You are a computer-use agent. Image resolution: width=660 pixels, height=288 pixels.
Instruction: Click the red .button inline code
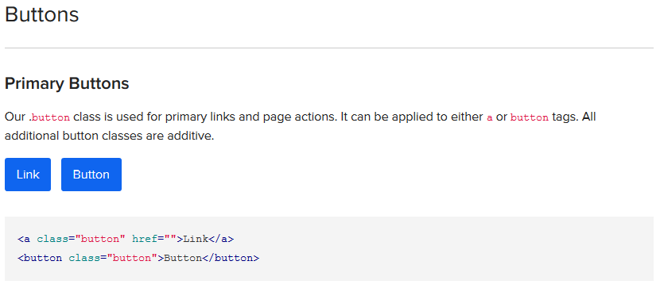49,117
